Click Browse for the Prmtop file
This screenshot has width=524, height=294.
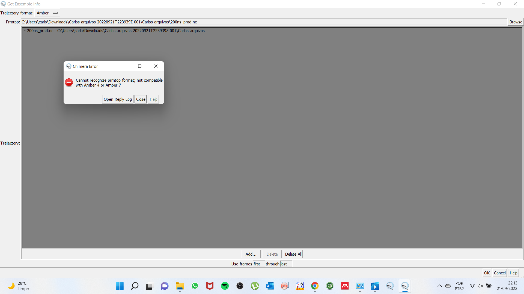click(515, 22)
